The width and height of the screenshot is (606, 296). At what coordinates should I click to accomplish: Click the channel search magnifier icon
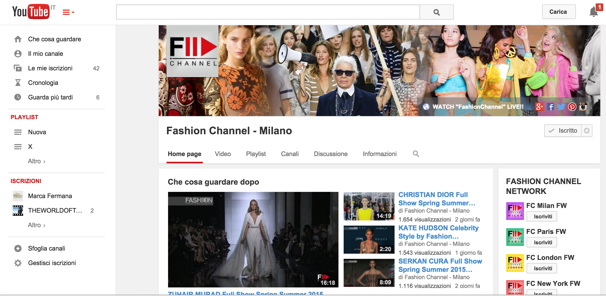[416, 154]
